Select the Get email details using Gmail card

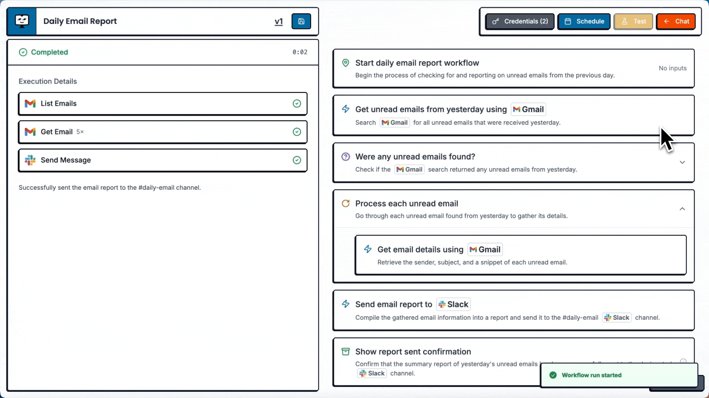coord(520,255)
